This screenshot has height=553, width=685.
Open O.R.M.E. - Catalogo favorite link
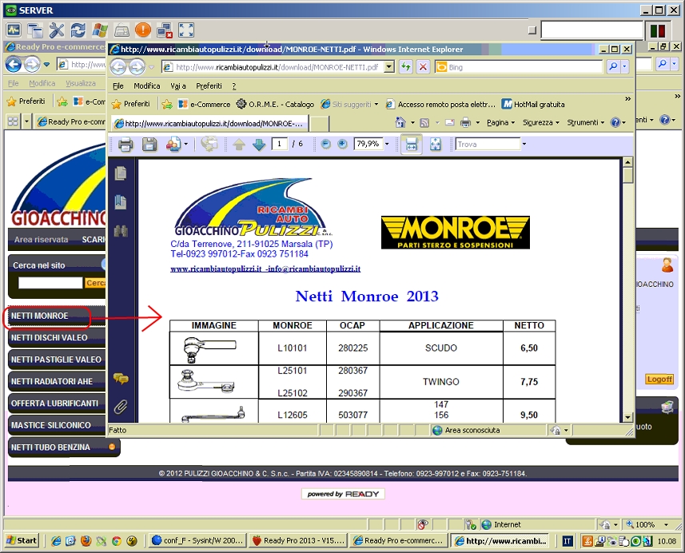pyautogui.click(x=275, y=105)
